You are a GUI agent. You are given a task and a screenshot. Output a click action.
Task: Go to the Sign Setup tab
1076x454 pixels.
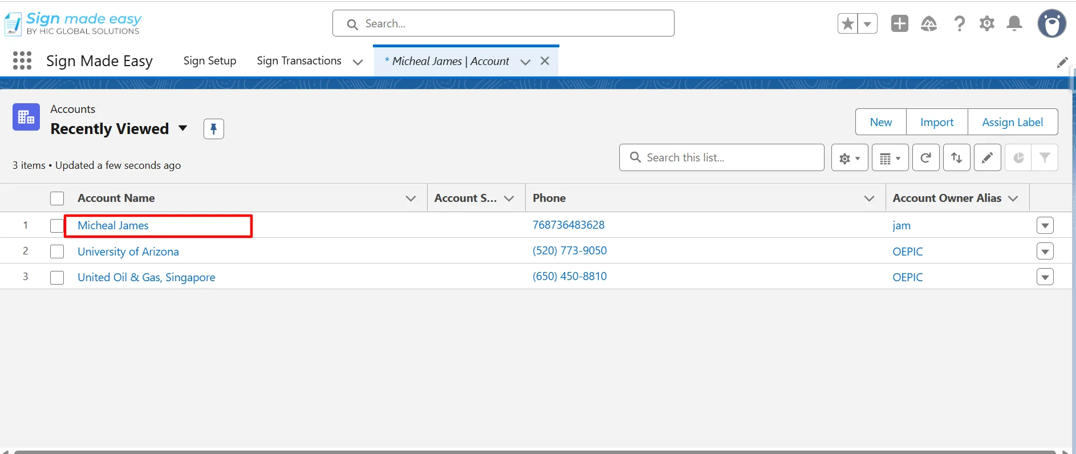(210, 60)
